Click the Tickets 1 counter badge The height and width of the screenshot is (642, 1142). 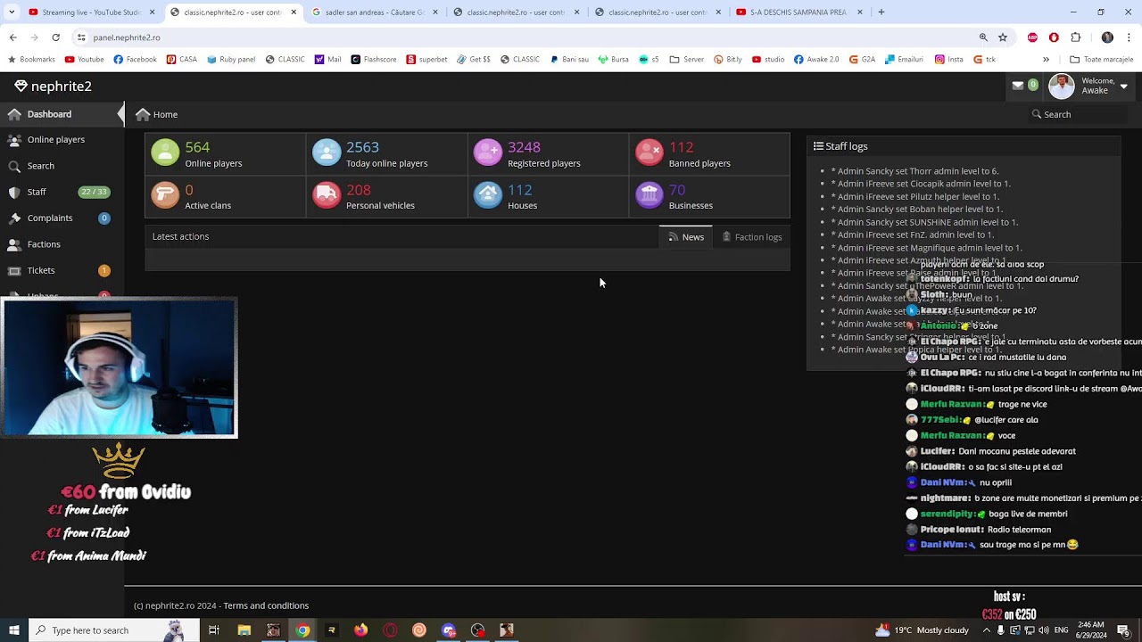click(104, 270)
